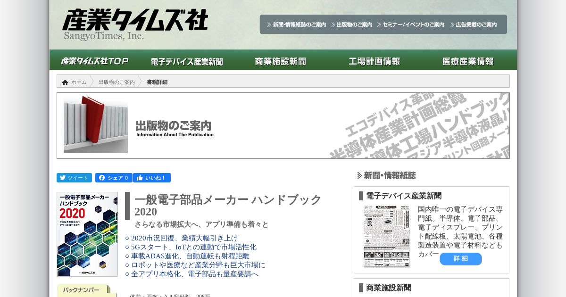
Task: Open 新聞・情報紙誌のご案内 link
Action: tap(296, 25)
